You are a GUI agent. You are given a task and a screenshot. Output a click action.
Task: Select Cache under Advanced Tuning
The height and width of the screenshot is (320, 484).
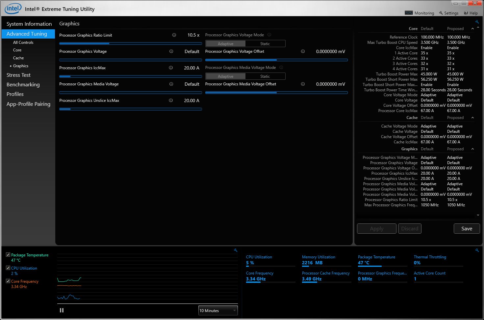[x=18, y=58]
